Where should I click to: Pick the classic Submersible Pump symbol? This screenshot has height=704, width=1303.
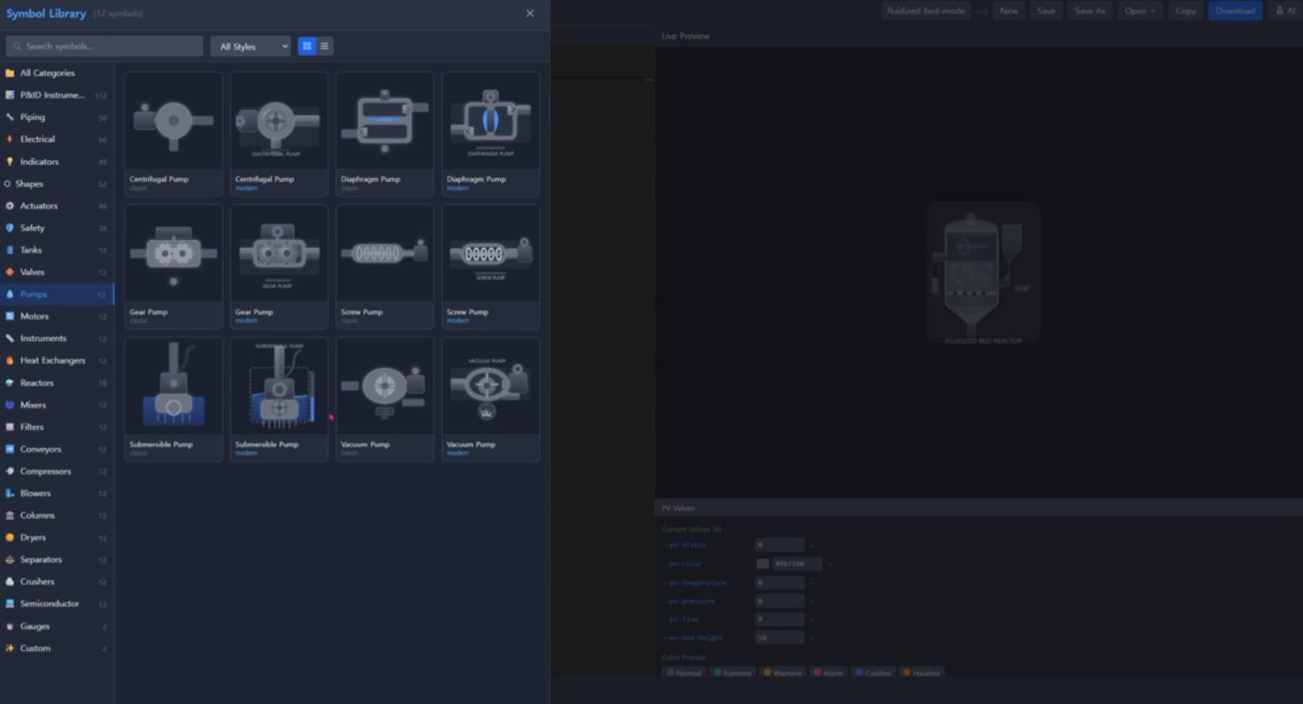click(x=173, y=399)
